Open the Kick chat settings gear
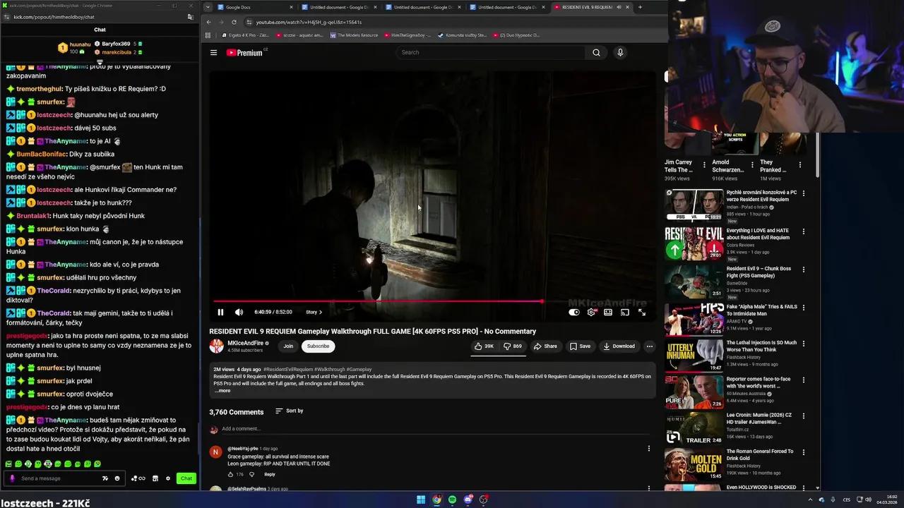The image size is (904, 508). click(x=168, y=478)
